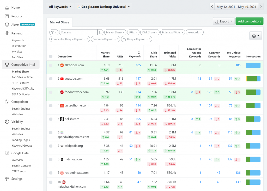Open foodnetwork.com common keywords 126
This screenshot has width=267, height=191.
(x=210, y=92)
